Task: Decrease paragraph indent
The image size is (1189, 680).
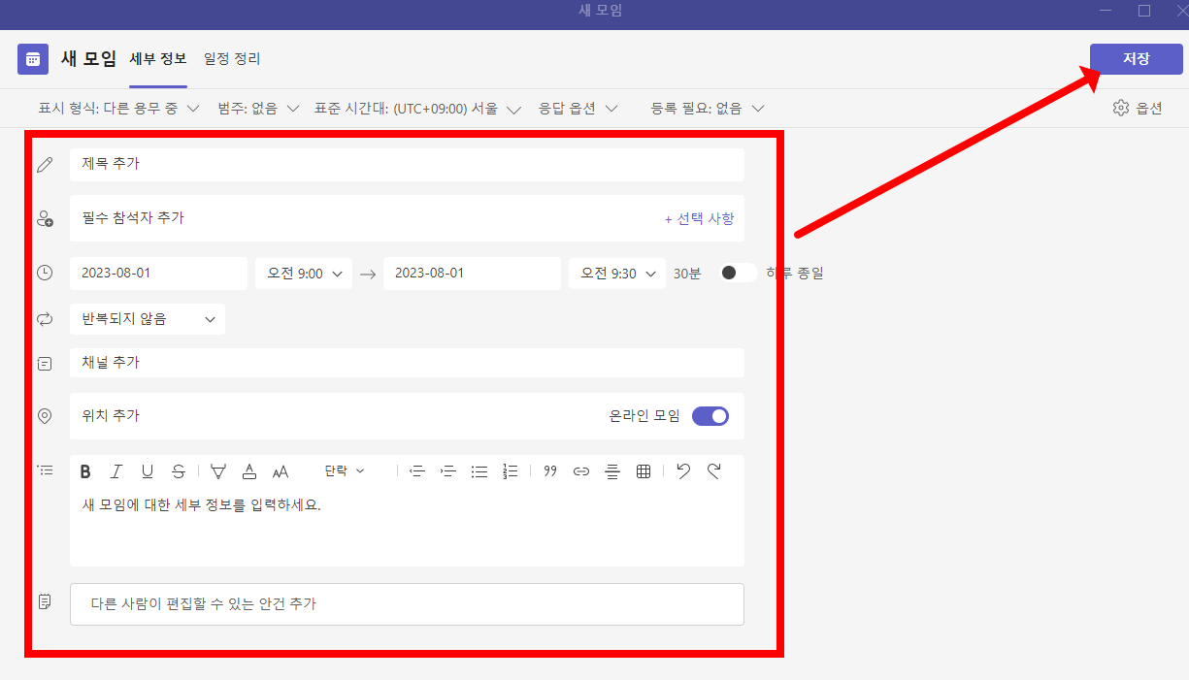Action: [417, 471]
